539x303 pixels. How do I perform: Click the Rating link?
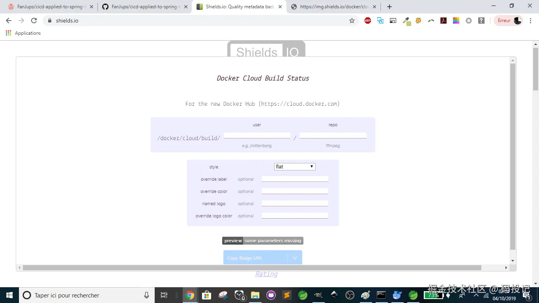pyautogui.click(x=266, y=274)
